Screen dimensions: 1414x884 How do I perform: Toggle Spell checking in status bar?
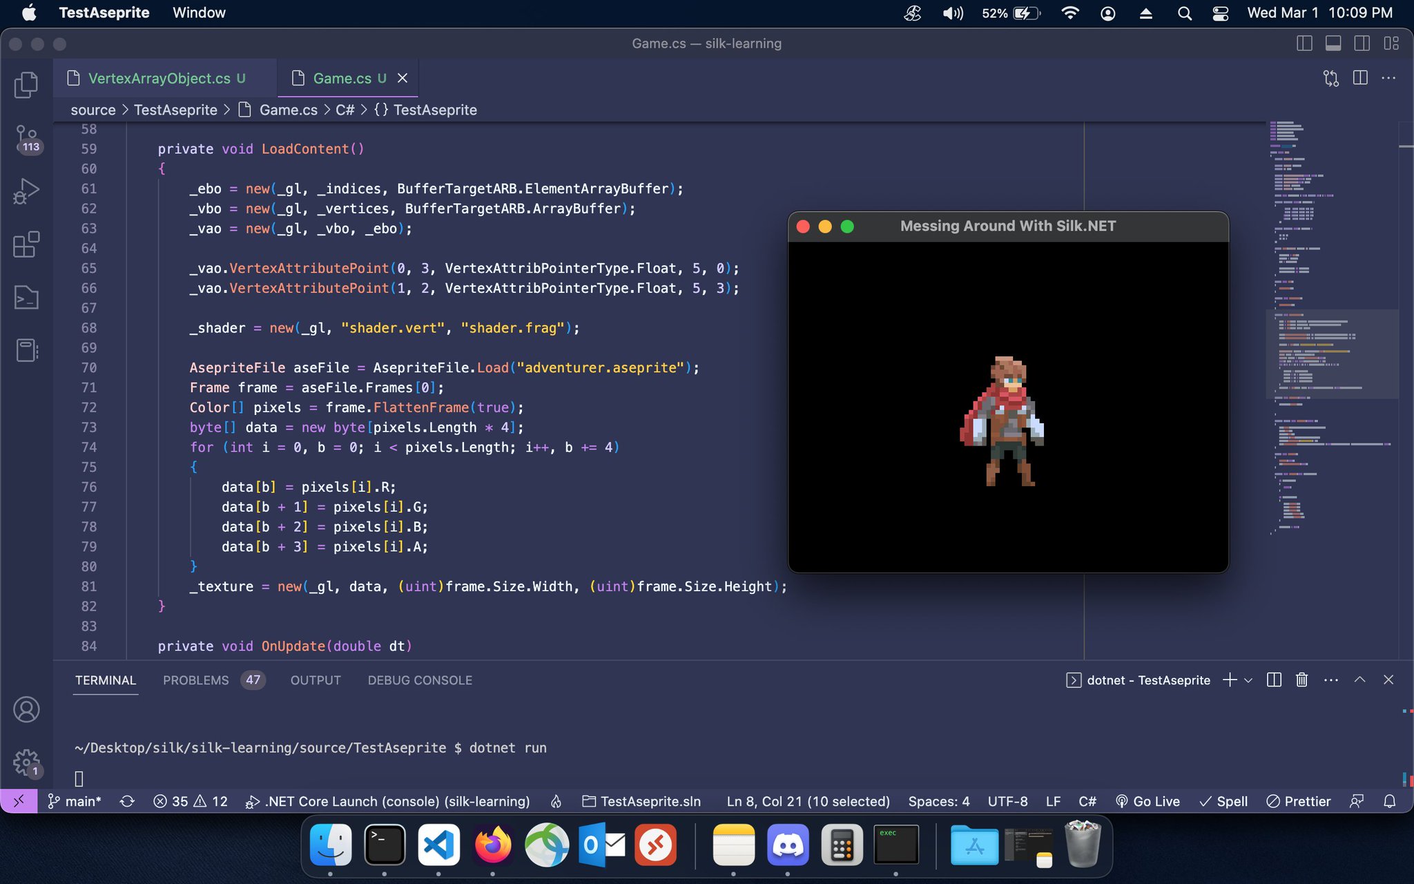[1224, 801]
